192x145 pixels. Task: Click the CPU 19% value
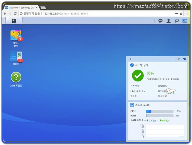click(178, 111)
